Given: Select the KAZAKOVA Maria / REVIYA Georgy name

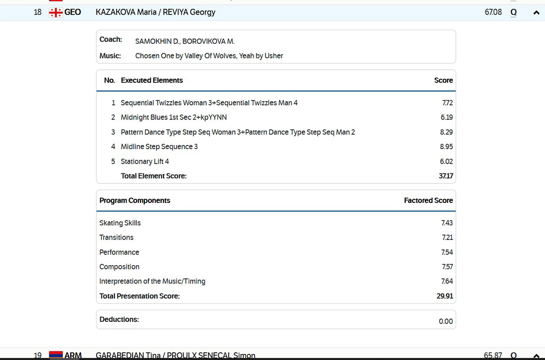Looking at the screenshot, I should tap(155, 12).
